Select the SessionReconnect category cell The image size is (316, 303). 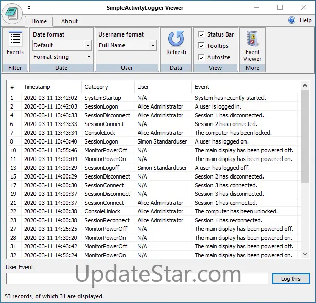click(107, 220)
